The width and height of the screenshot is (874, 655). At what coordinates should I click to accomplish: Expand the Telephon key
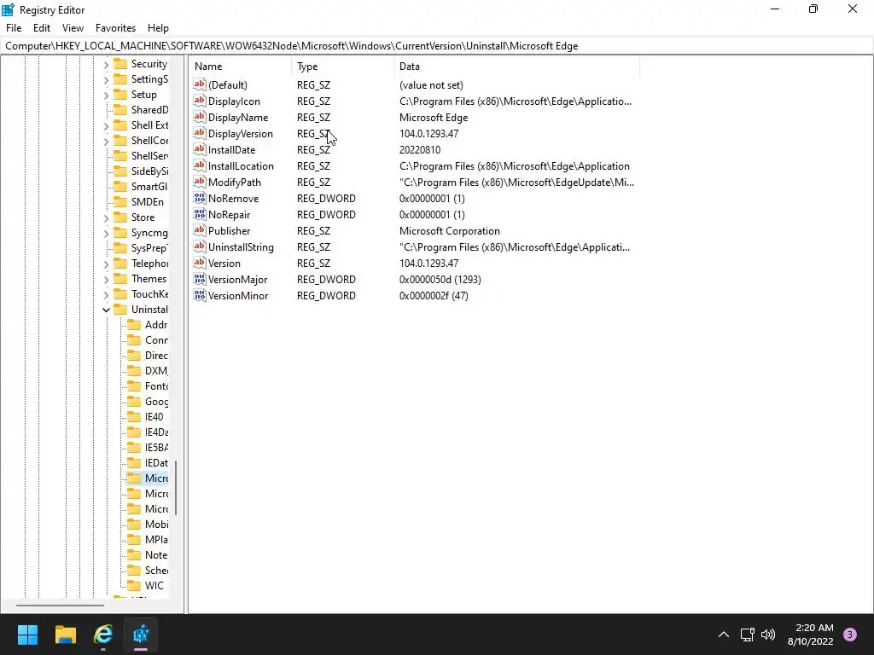(x=106, y=264)
